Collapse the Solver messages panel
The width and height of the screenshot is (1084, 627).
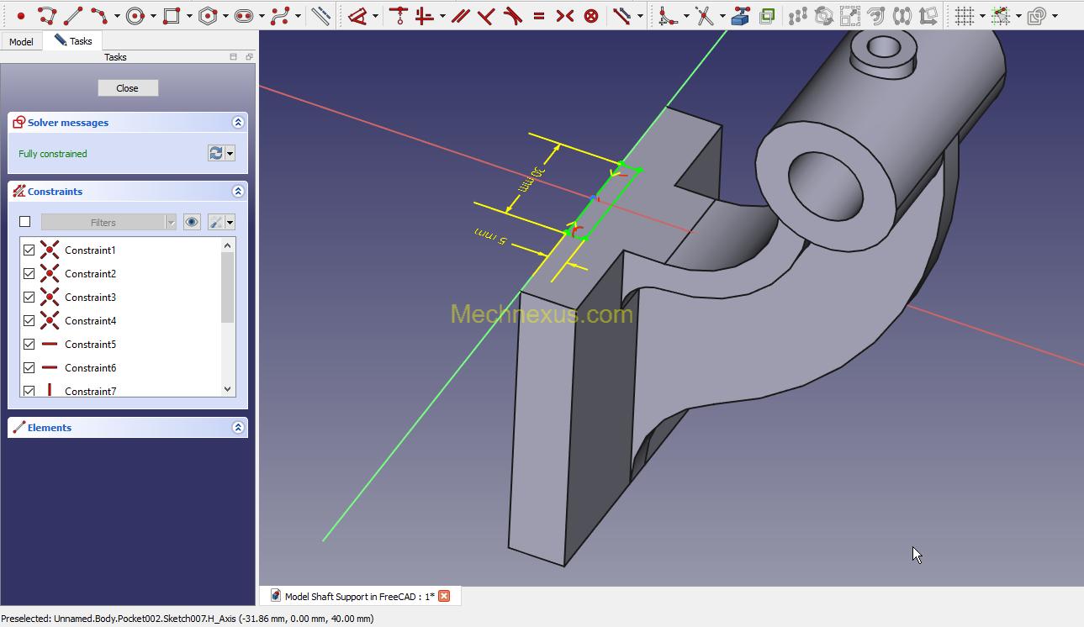pyautogui.click(x=238, y=123)
